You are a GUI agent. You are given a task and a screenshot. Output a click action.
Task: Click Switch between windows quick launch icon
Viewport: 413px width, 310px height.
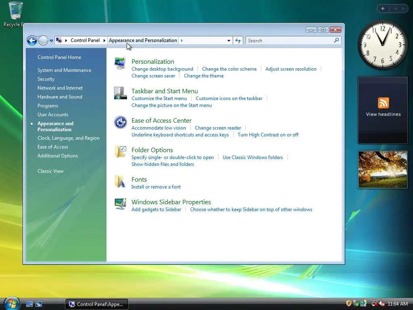[39, 304]
